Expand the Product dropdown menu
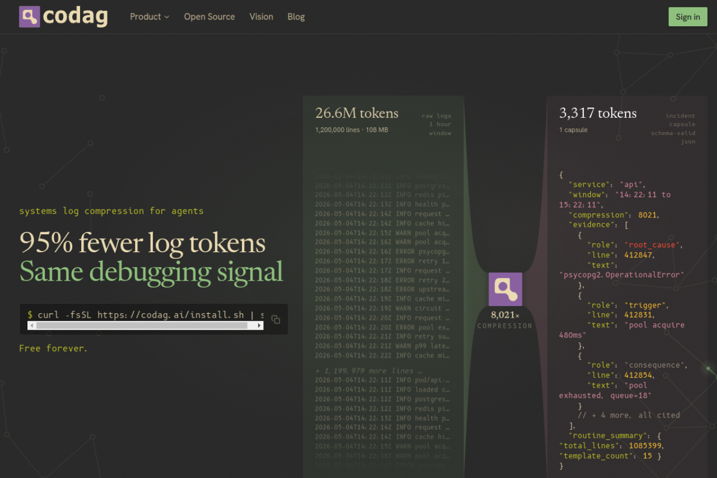The width and height of the screenshot is (717, 478). click(x=150, y=17)
